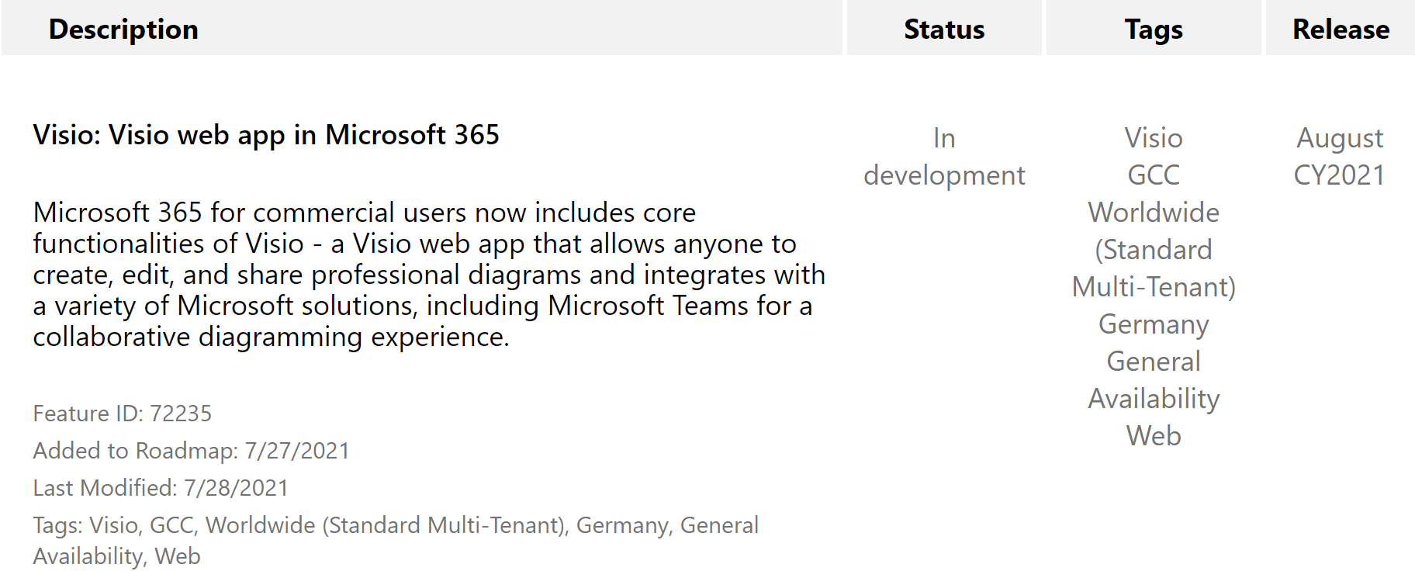Click the Status column header
Image resolution: width=1415 pixels, height=571 pixels.
944,29
